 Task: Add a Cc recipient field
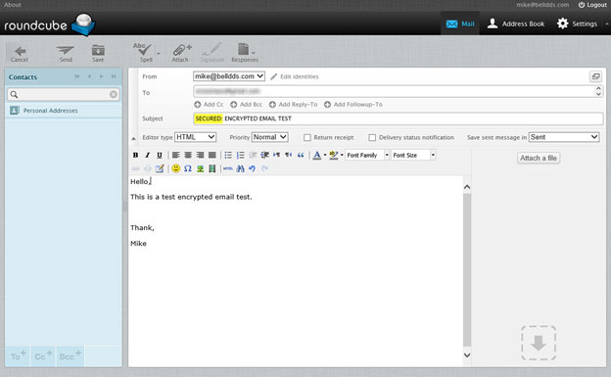(x=209, y=105)
